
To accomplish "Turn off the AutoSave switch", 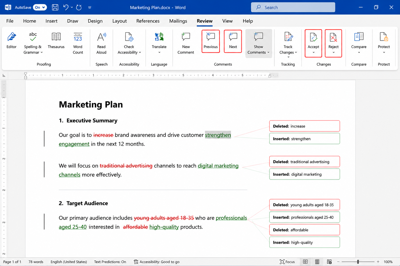I will (40, 7).
